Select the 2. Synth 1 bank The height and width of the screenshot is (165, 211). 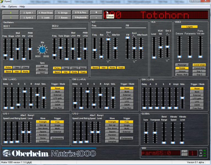tap(28, 13)
